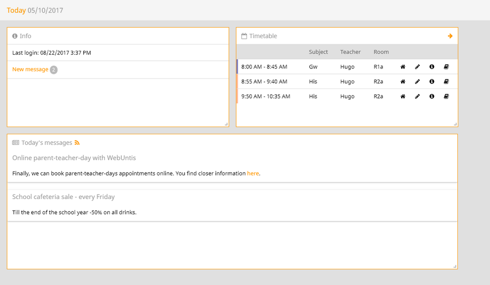
Task: Show info icon for 8:55 AM lesson
Action: coord(432,81)
